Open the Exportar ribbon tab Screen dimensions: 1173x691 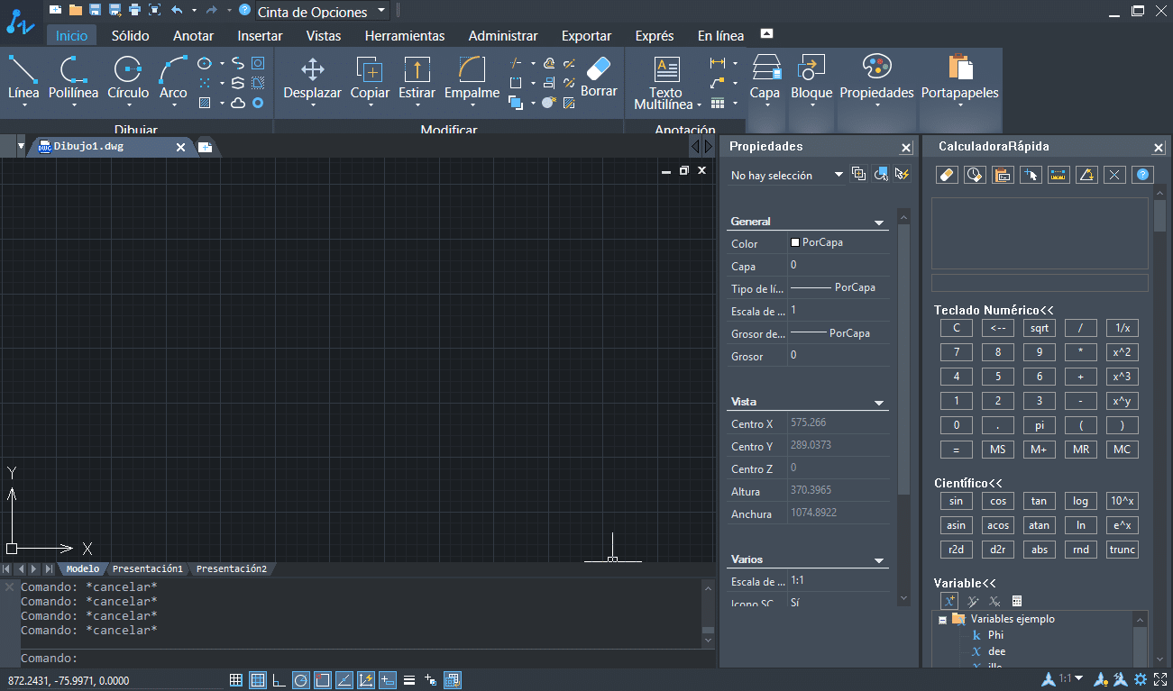586,36
